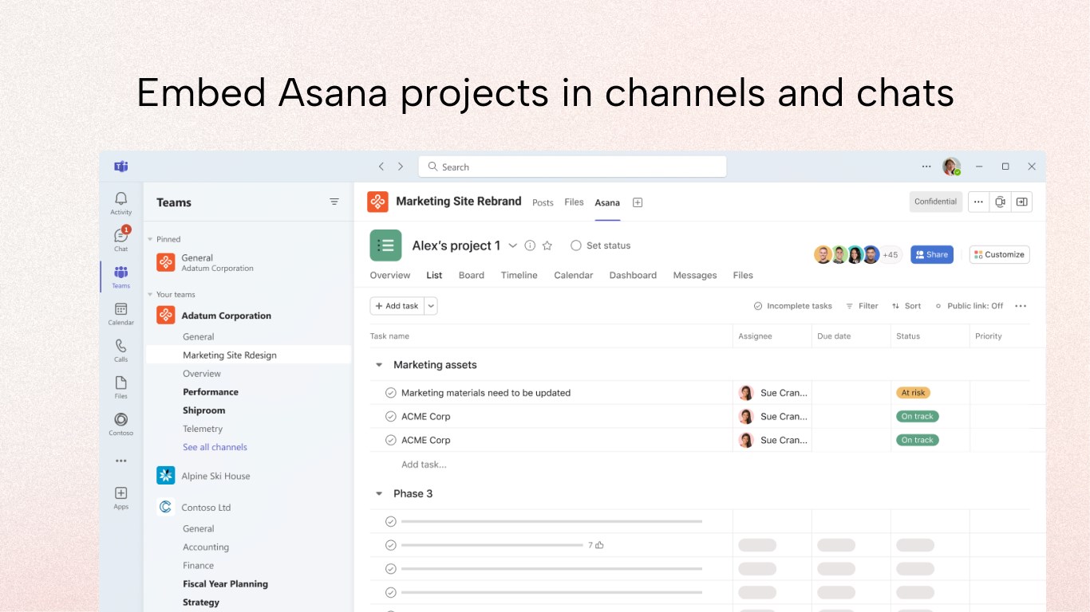Click the Adatum Corporation team icon
Screen dimensions: 1090x612
tap(166, 316)
